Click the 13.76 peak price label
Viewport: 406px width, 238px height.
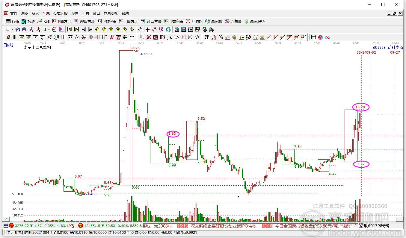135,48
